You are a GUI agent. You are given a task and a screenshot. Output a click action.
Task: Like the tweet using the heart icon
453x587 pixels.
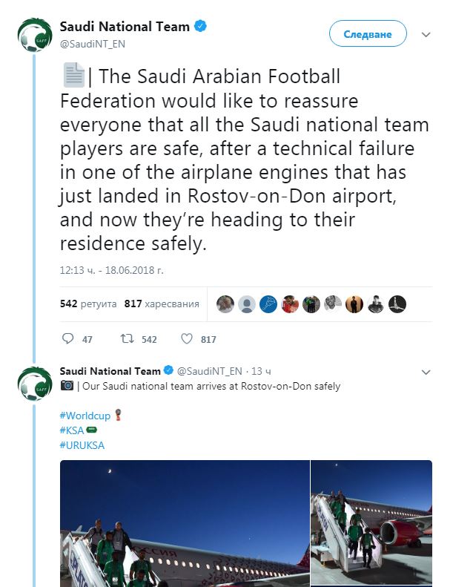coord(187,338)
